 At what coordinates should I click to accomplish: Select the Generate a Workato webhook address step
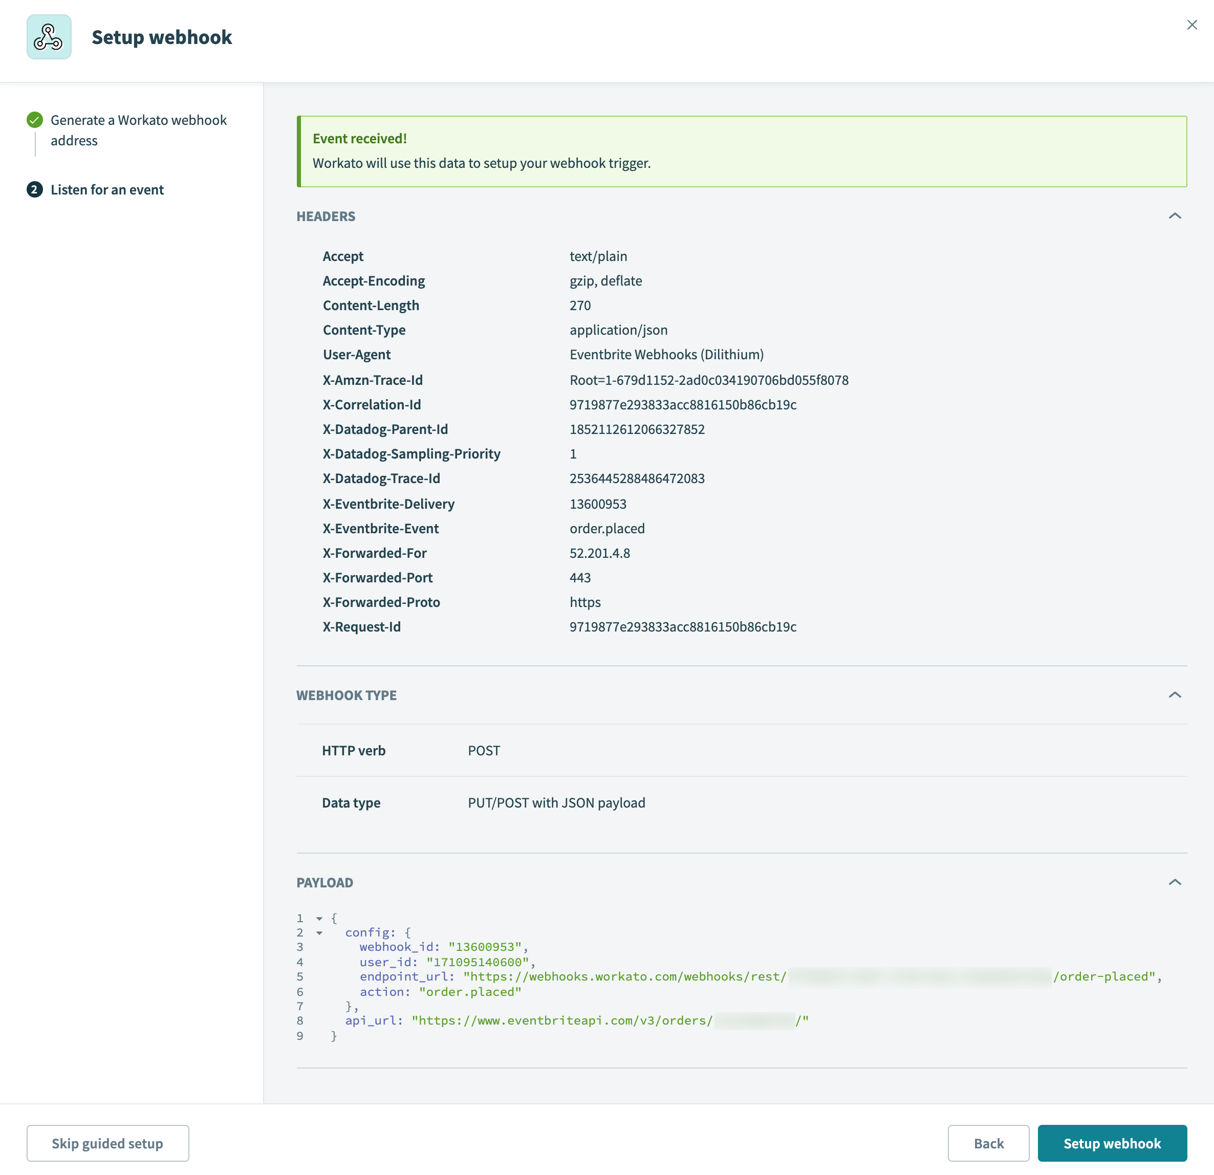pos(138,130)
